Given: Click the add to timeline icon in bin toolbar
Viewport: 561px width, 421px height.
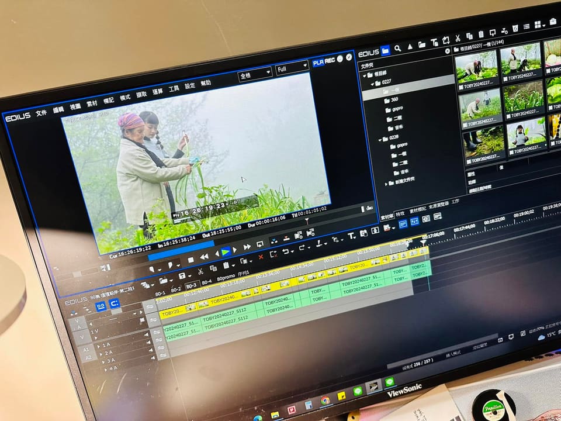Looking at the screenshot, I should pyautogui.click(x=504, y=30).
